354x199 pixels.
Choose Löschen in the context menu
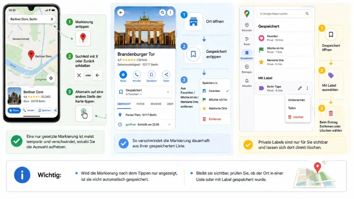point(296,117)
